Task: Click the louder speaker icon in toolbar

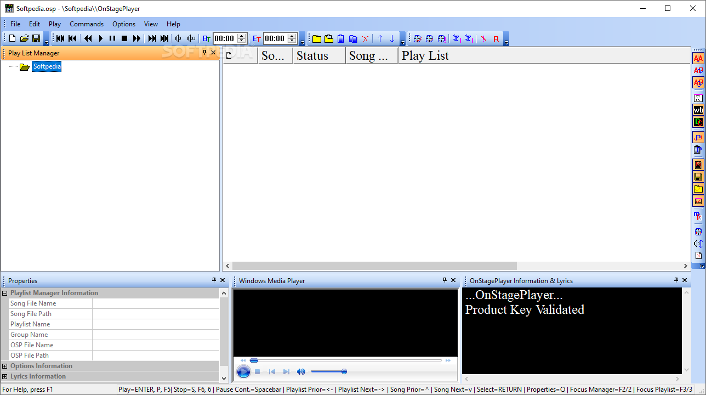Action: coord(191,38)
